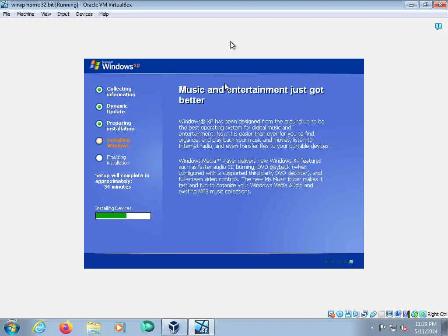Screen dimensions: 448x336
Task: Open the Action Center flag icon
Action: tap(382, 328)
